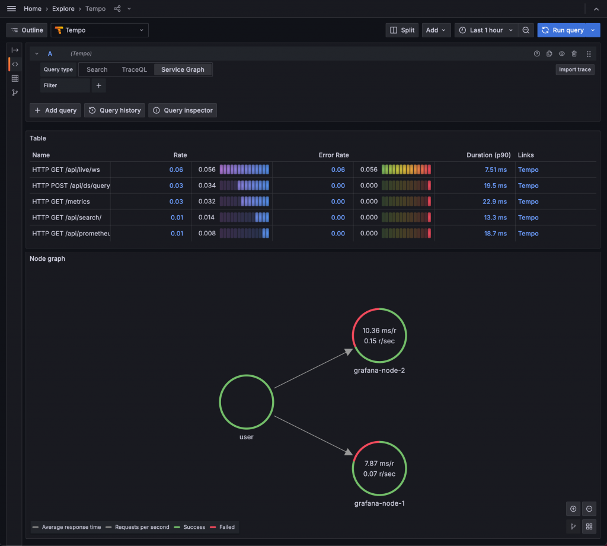Duplicate query A with the copy icon
Screen dimensions: 607x546
coord(550,54)
